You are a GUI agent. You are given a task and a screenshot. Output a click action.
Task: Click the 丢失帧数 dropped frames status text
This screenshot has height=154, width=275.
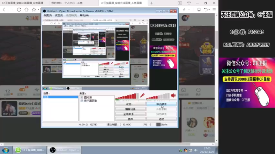click(x=119, y=125)
